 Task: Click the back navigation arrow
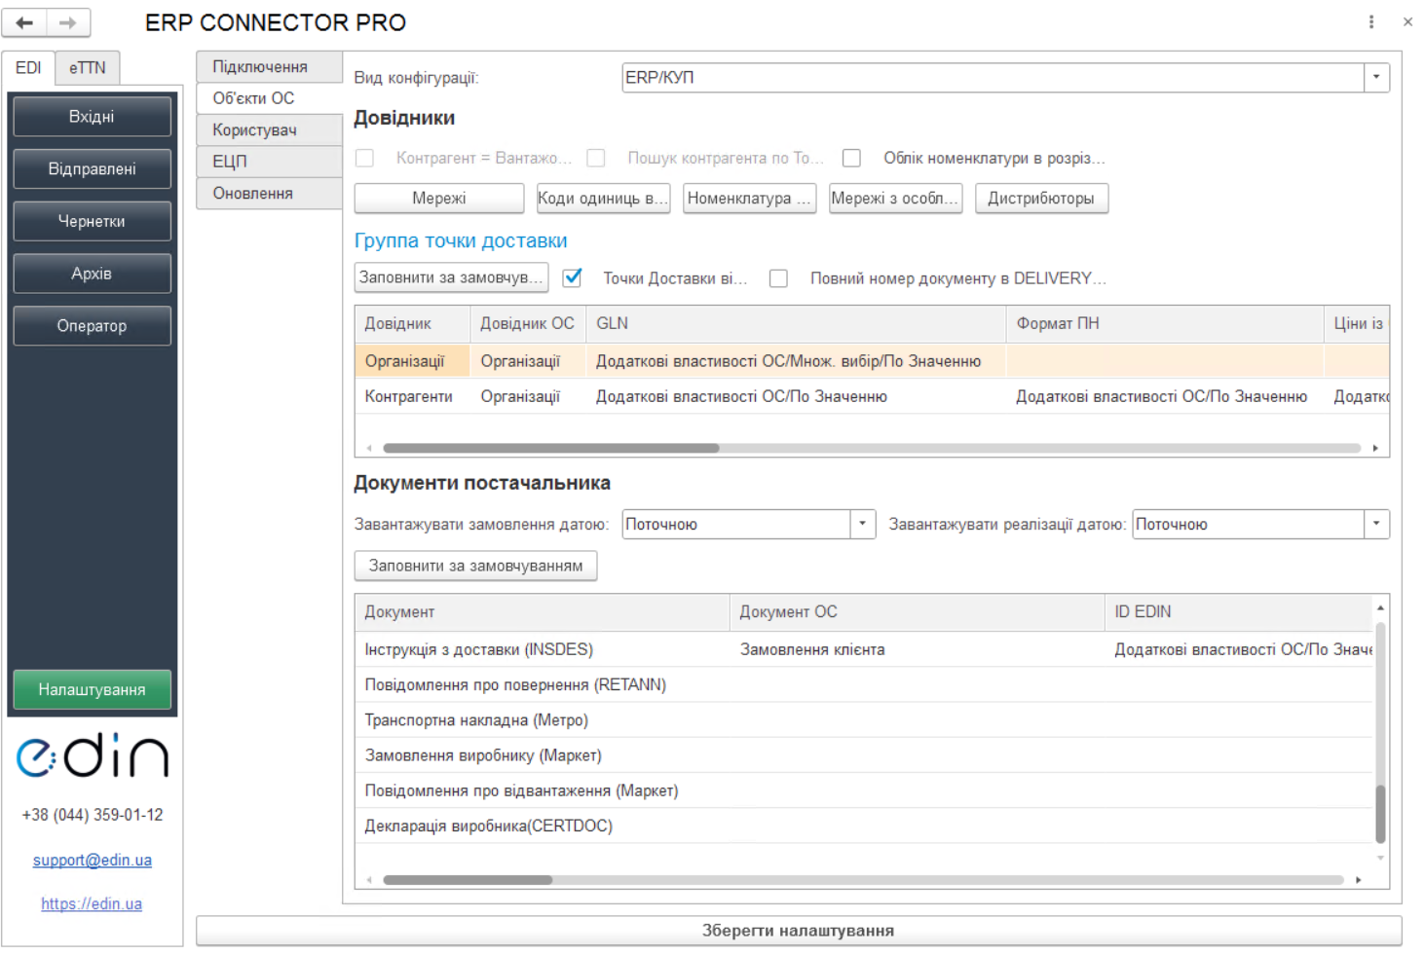pos(24,22)
